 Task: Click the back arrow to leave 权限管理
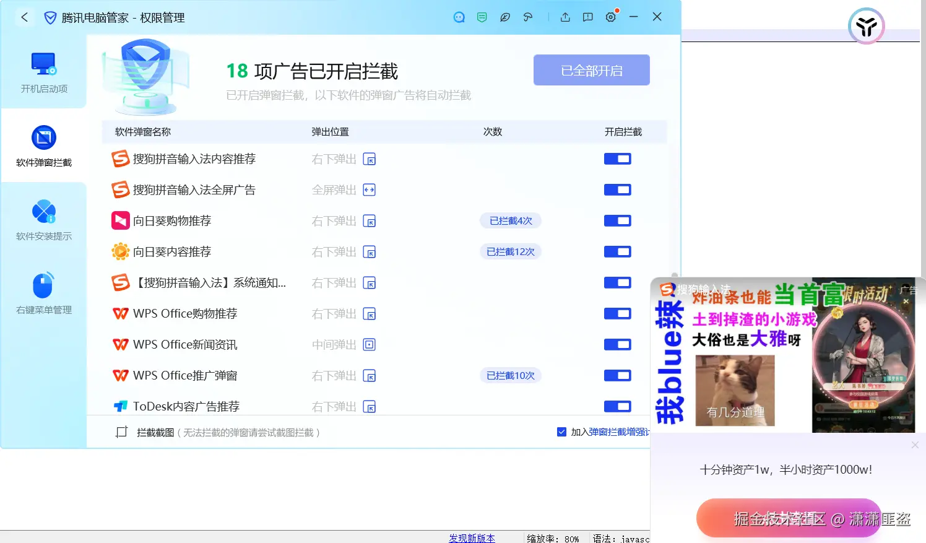coord(24,17)
